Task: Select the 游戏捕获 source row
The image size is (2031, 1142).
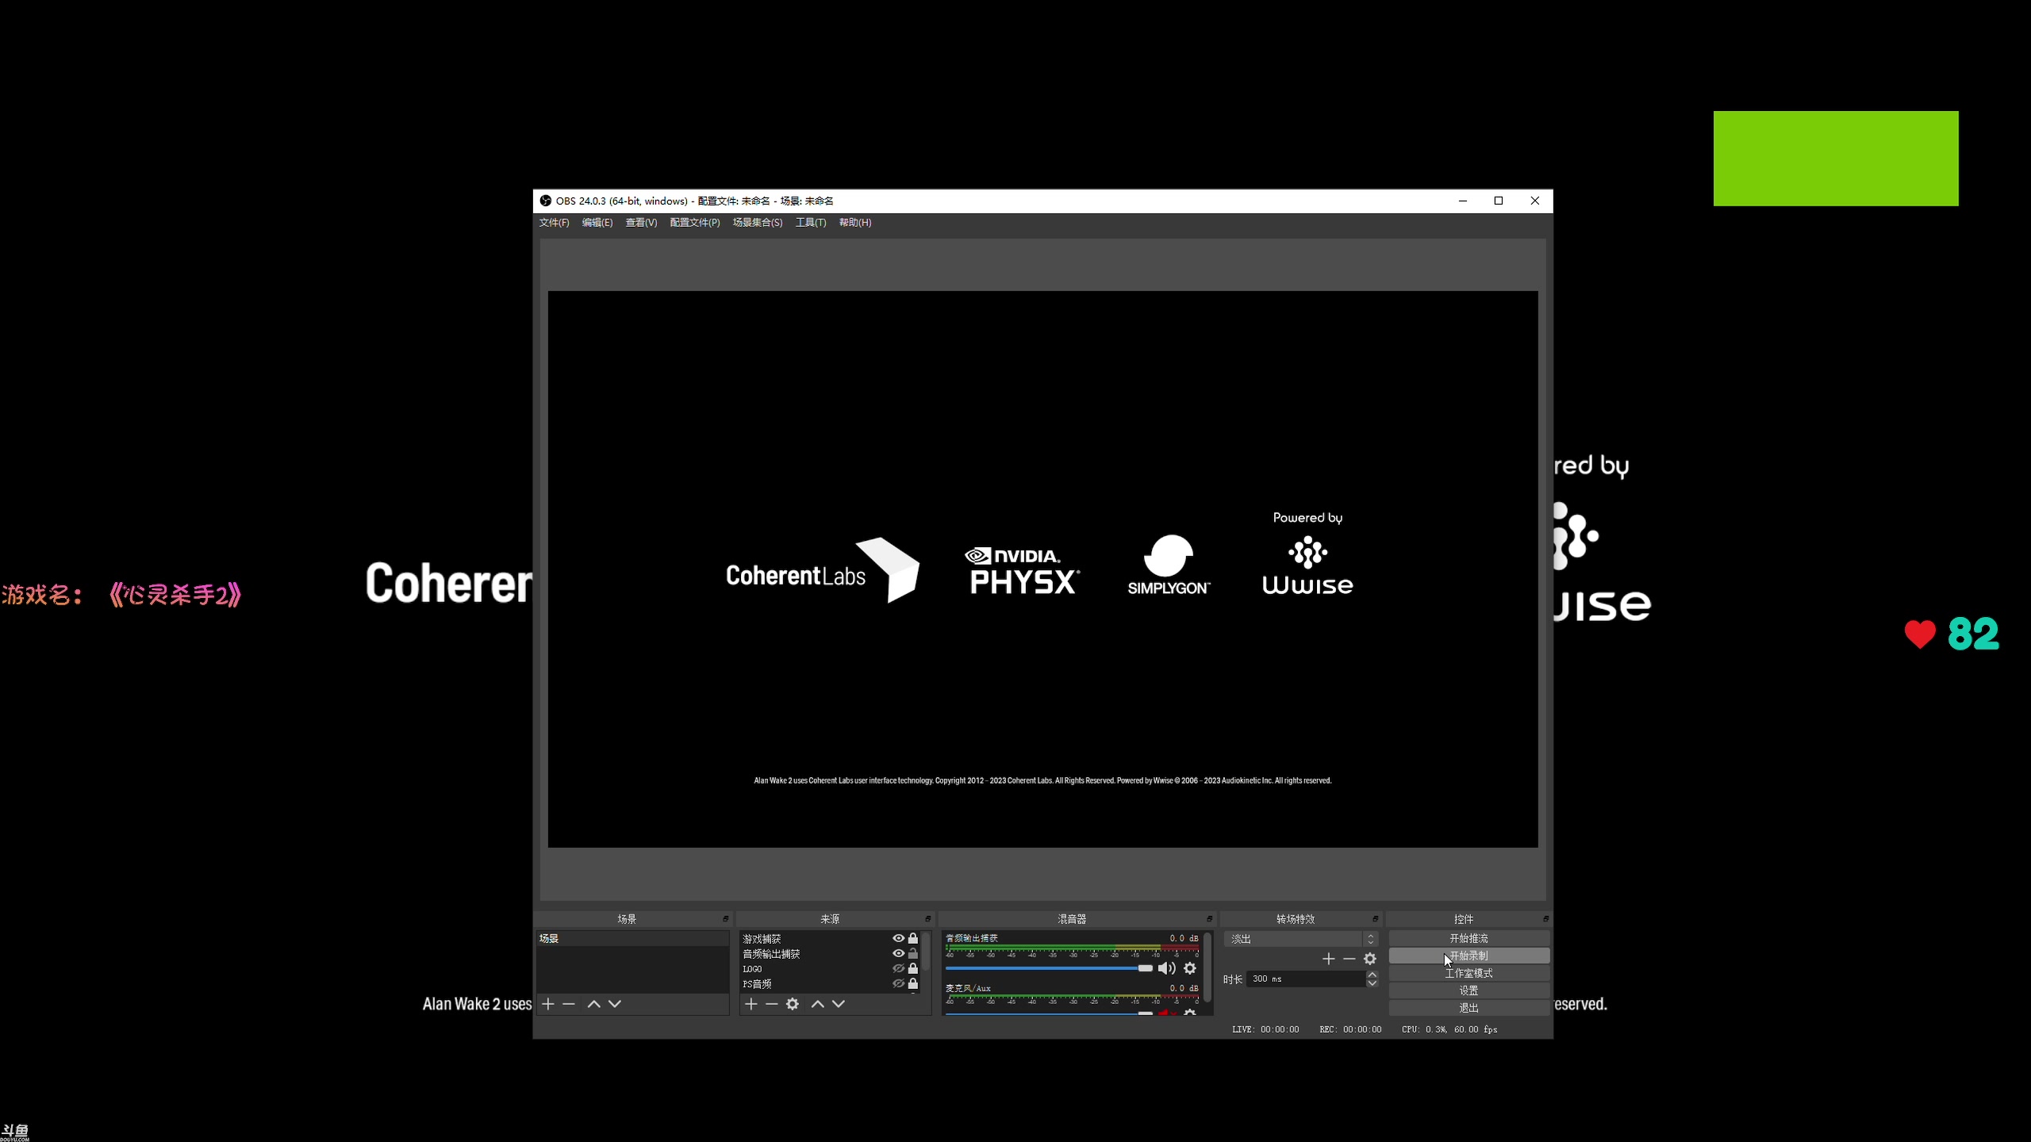Action: tap(831, 938)
